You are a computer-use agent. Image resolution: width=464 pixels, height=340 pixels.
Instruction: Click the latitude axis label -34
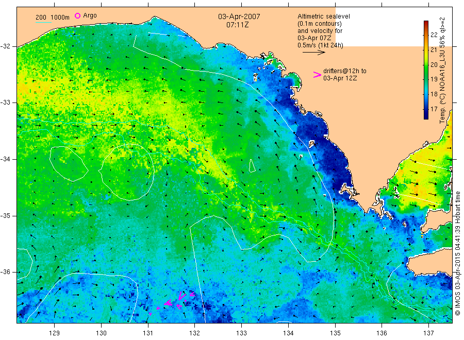coord(5,159)
